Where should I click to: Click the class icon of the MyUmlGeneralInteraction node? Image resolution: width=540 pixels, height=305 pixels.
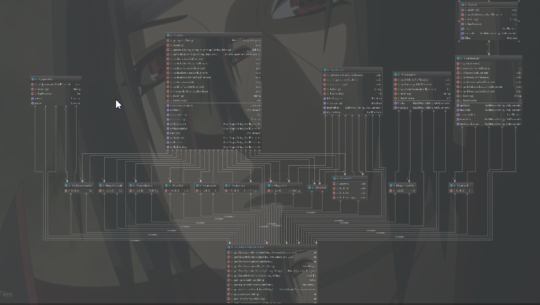pyautogui.click(x=229, y=247)
